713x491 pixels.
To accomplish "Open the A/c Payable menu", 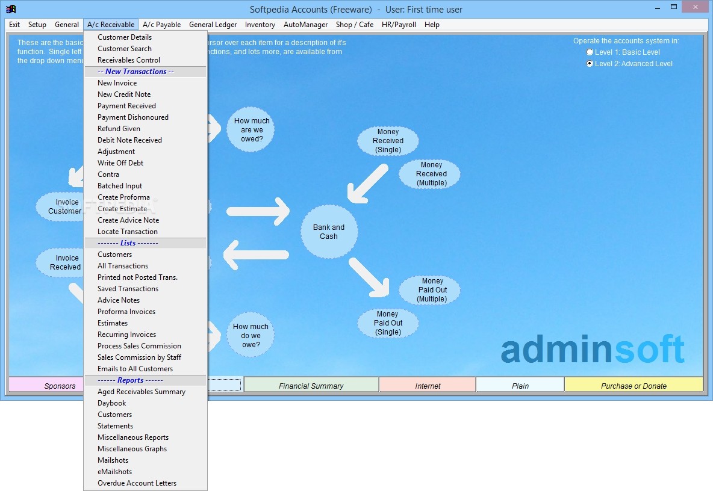I will coord(161,25).
